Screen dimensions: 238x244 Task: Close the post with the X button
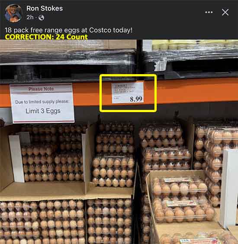[225, 12]
